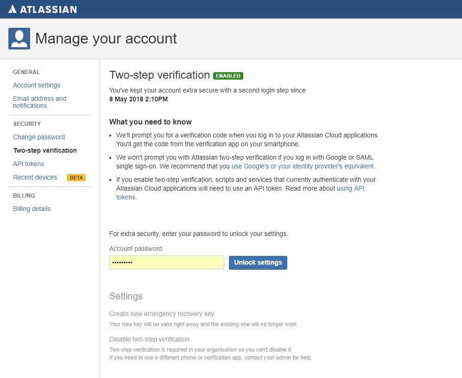Viewport: 462px width, 378px height.
Task: Follow the Google's or identity provider's equivalent link
Action: (x=303, y=166)
